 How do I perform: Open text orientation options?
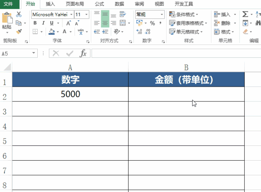pyautogui.click(x=117, y=31)
